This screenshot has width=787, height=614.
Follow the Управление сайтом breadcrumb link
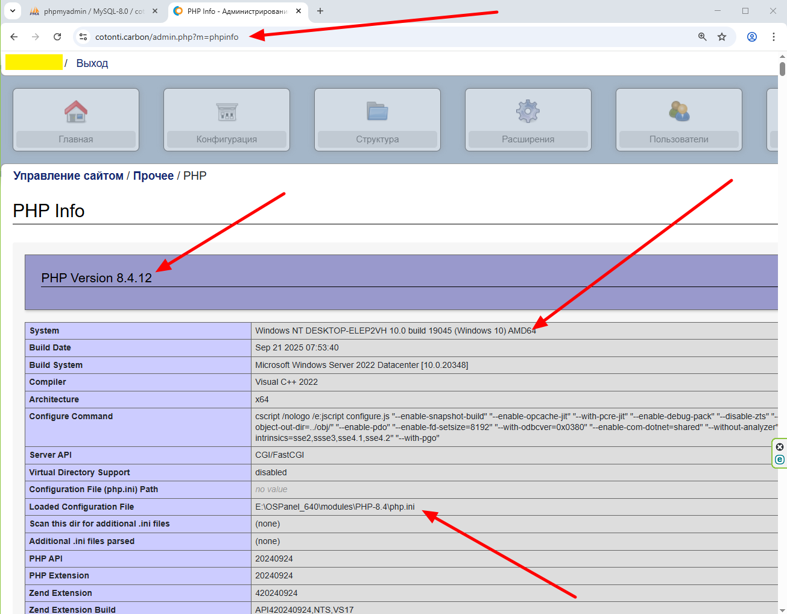pyautogui.click(x=68, y=176)
